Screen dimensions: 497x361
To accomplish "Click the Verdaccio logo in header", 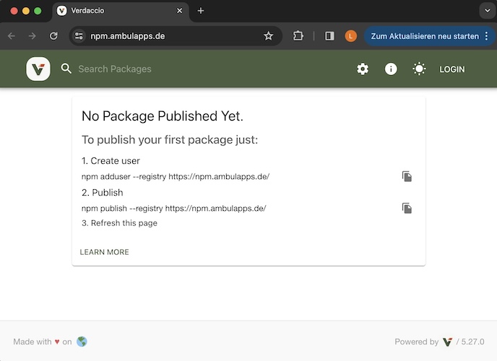I will (38, 69).
